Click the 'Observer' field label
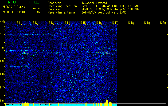168x106 pixels. click(x=54, y=3)
